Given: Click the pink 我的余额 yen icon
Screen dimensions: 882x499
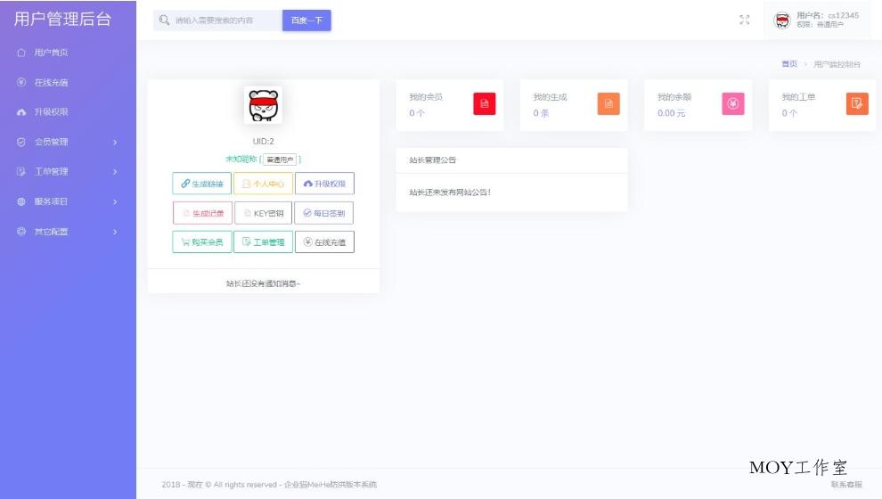Looking at the screenshot, I should tap(733, 103).
